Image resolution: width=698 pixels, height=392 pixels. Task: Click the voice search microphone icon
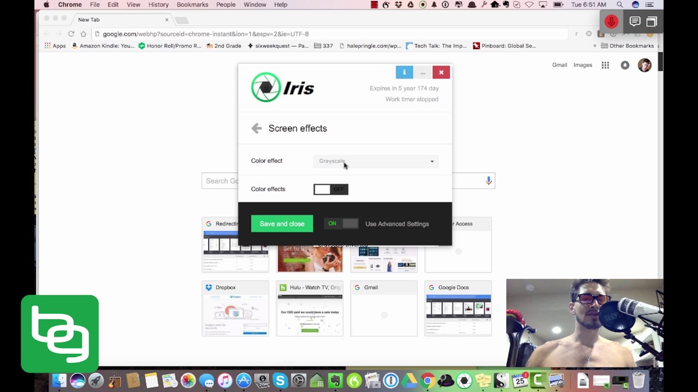coord(489,181)
